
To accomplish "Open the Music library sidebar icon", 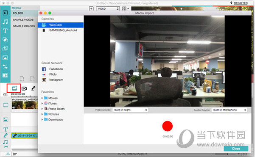I will click(x=5, y=22).
